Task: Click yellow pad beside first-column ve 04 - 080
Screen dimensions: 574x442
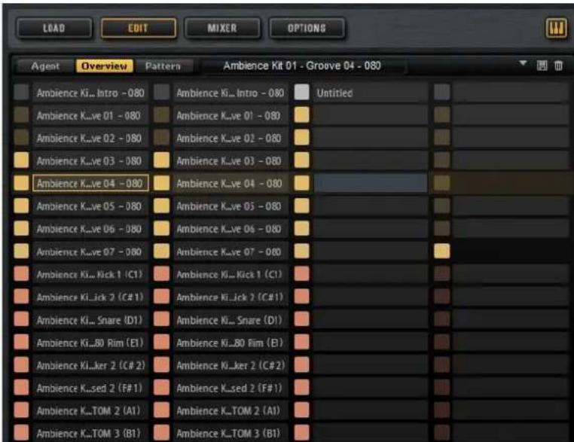Action: tap(21, 183)
